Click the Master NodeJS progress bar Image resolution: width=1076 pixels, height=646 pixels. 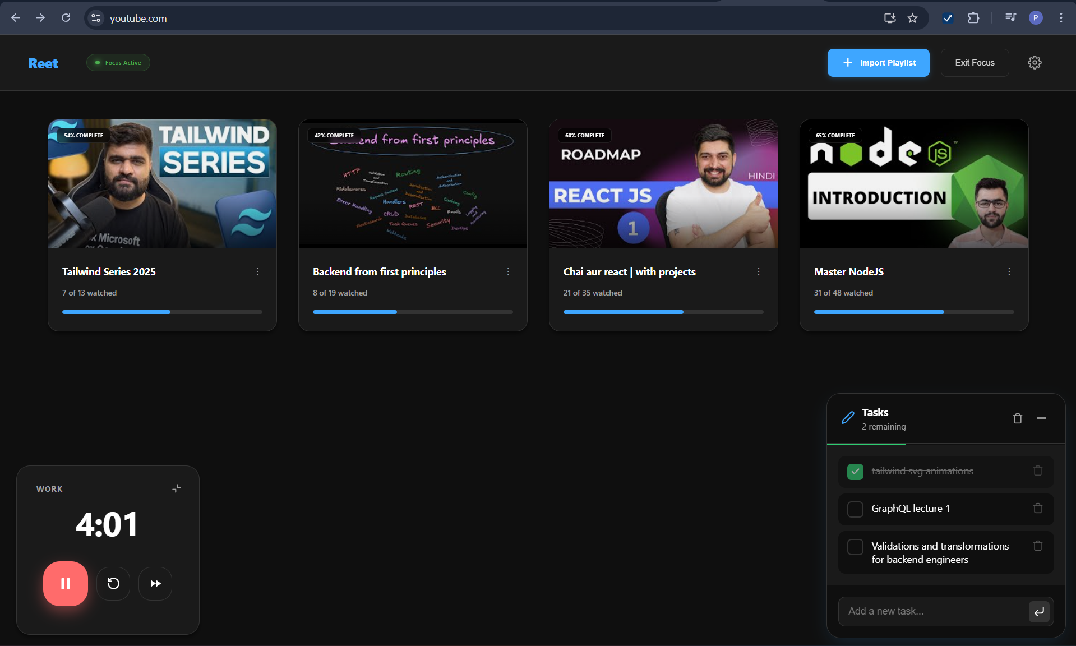pyautogui.click(x=913, y=312)
